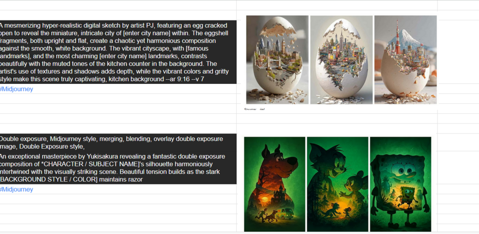
Task: Select the empty cell right of Tokyo egg image
Action: pos(458,51)
